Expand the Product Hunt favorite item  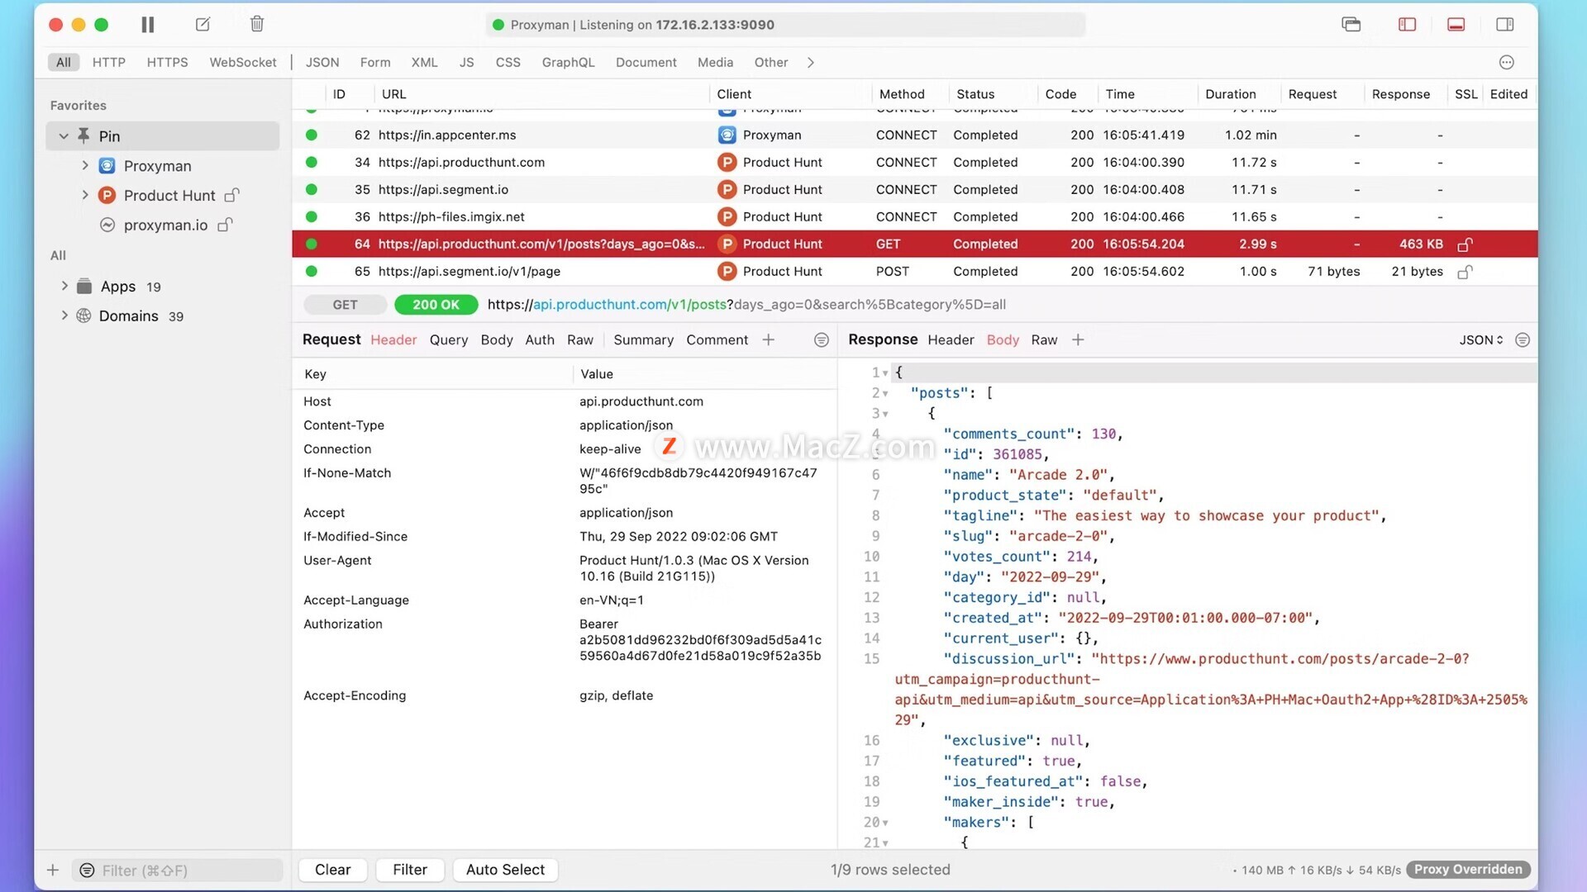tap(84, 195)
